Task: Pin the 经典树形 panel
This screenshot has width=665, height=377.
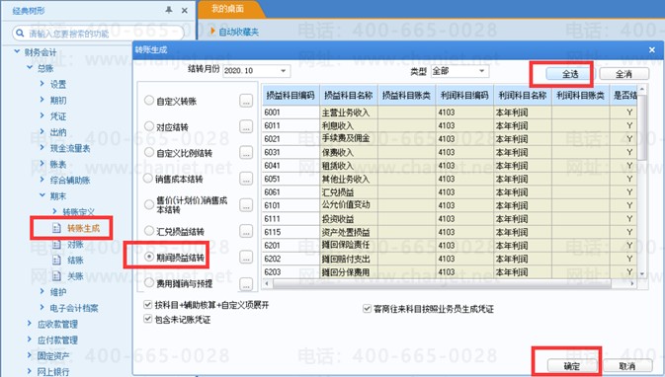Action: tap(169, 10)
